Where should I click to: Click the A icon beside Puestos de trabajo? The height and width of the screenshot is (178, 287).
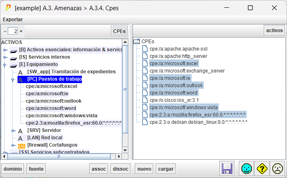coord(20,79)
